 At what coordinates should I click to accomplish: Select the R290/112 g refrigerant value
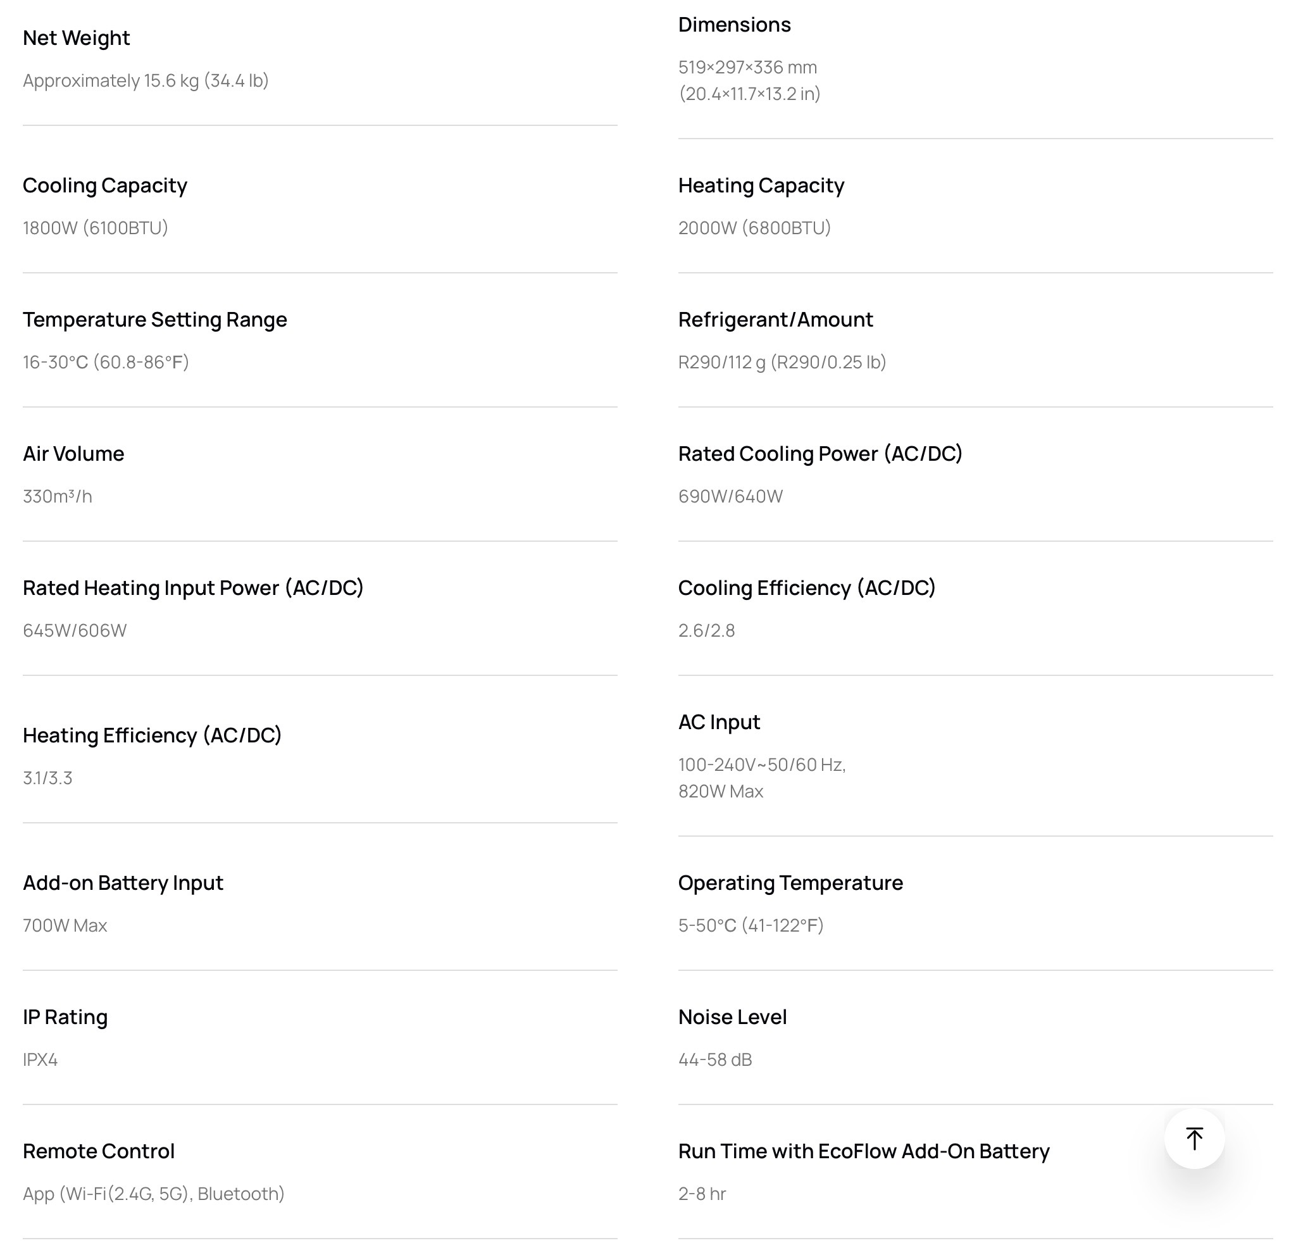point(782,362)
